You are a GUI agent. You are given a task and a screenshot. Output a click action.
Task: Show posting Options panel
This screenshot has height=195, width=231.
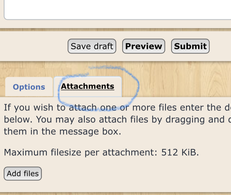29,87
